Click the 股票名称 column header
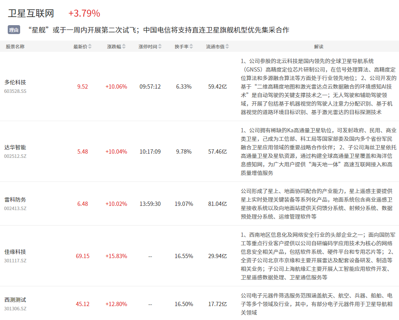399x320 pixels. click(x=15, y=46)
